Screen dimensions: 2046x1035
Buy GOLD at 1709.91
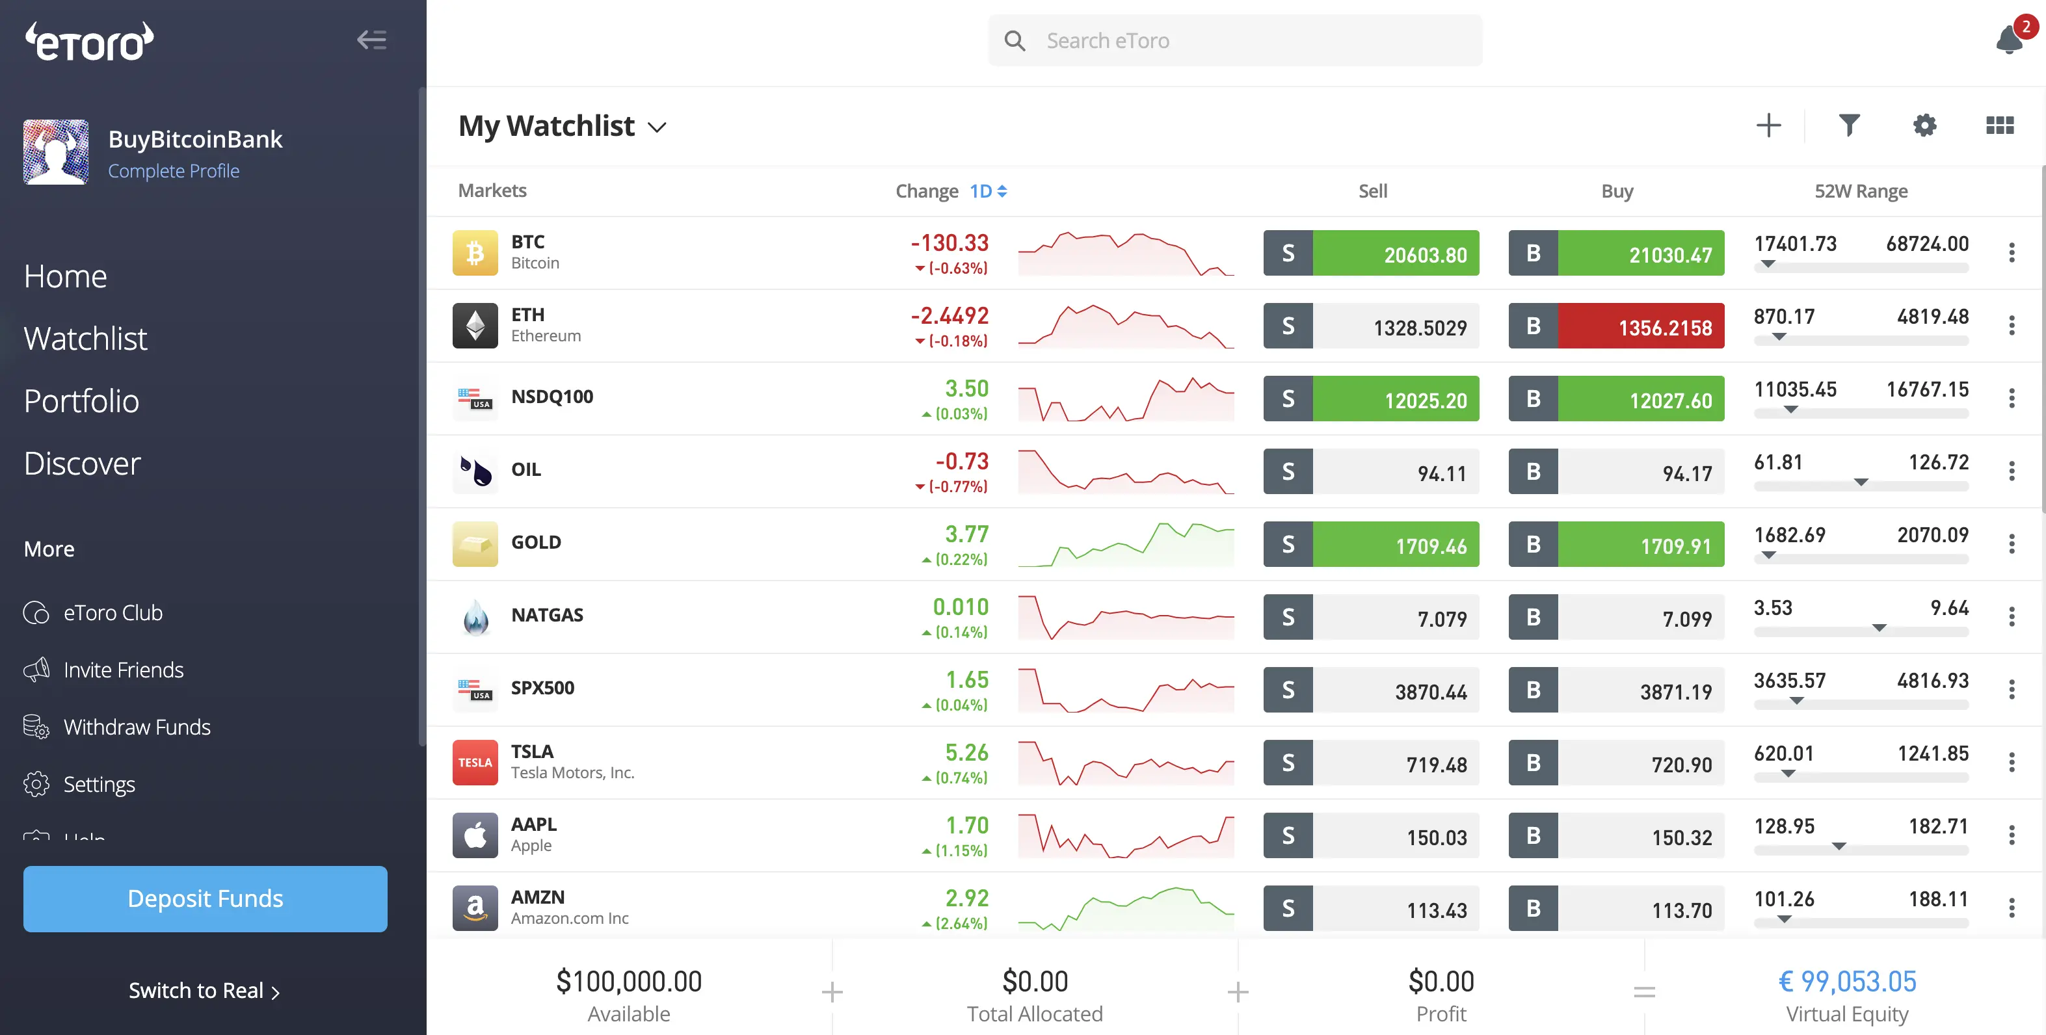coord(1616,544)
